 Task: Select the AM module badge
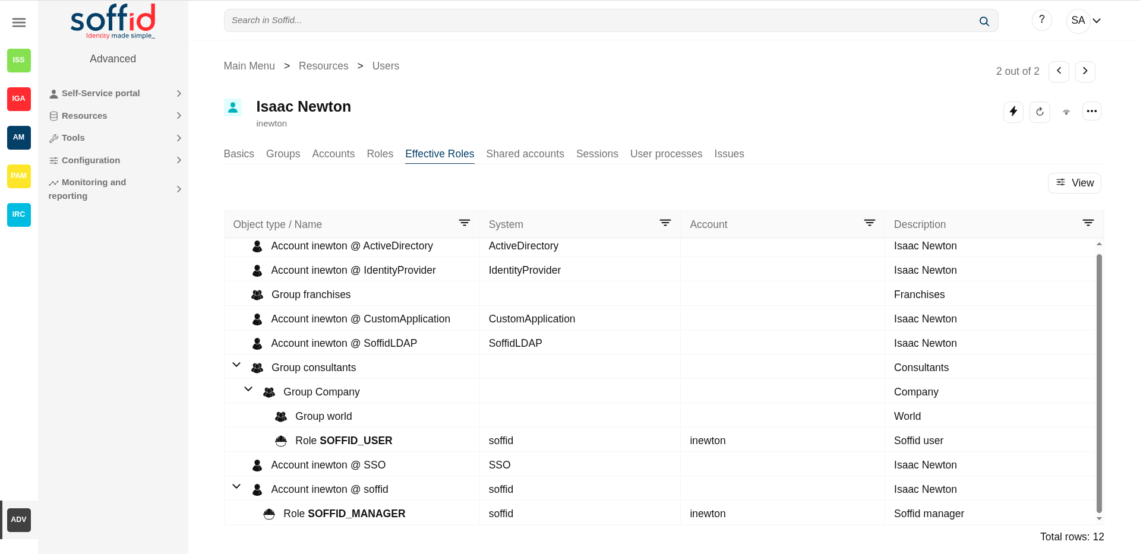19,138
